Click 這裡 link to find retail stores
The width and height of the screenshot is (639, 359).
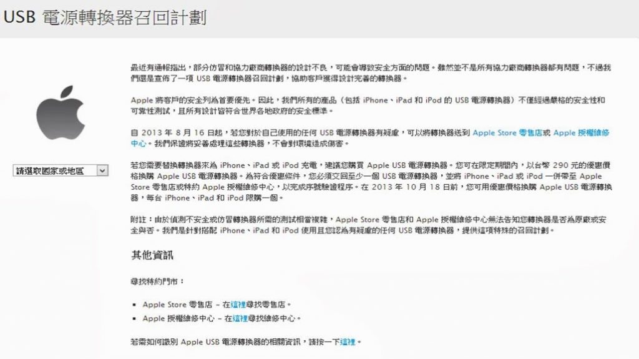(x=238, y=304)
